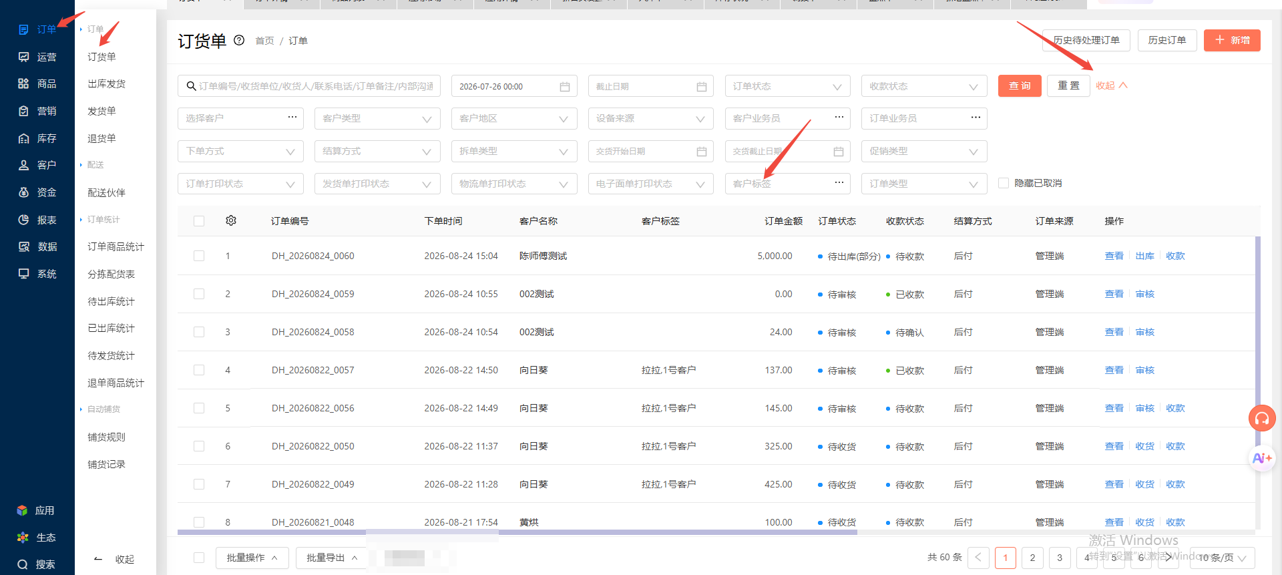Open 退货单 in the submenu
The width and height of the screenshot is (1282, 575).
point(102,138)
